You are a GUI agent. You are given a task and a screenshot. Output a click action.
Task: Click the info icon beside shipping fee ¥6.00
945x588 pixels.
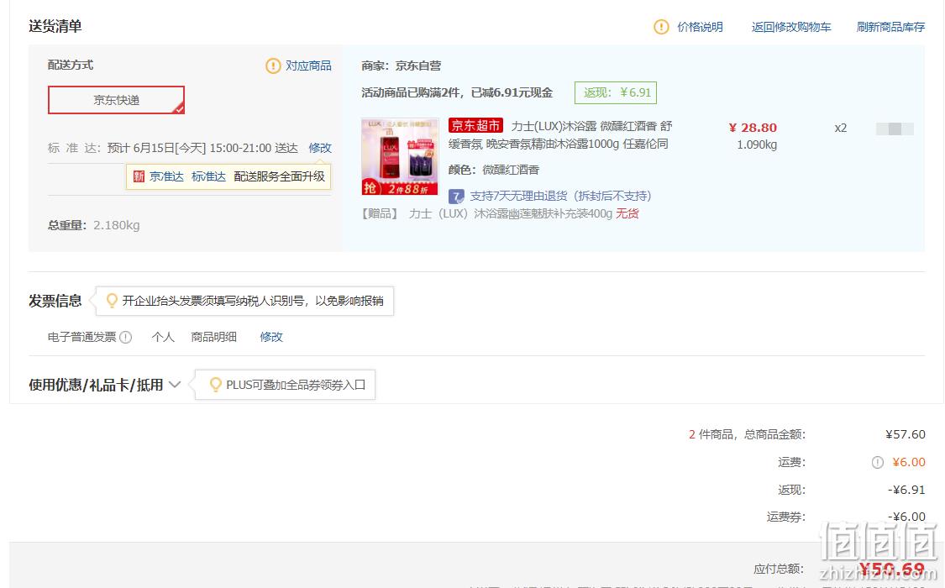coord(878,463)
